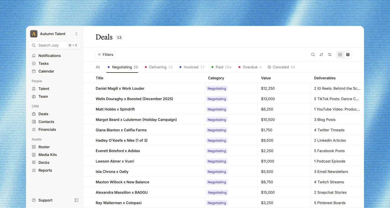Click the $13,000 value cell
Screen dimensions: 390x208
[268, 99]
